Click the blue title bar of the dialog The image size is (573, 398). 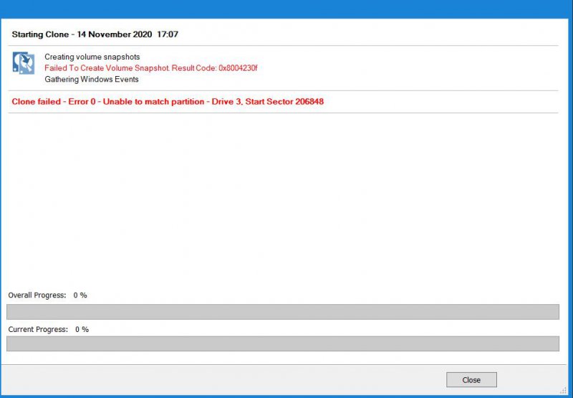286,8
